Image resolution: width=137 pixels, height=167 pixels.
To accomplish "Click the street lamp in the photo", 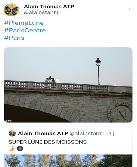I will 98,71.
